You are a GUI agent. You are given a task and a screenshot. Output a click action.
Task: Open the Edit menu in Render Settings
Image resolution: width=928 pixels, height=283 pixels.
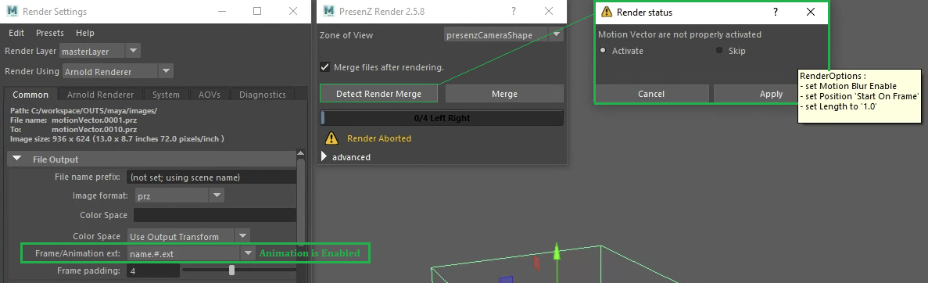tap(16, 33)
